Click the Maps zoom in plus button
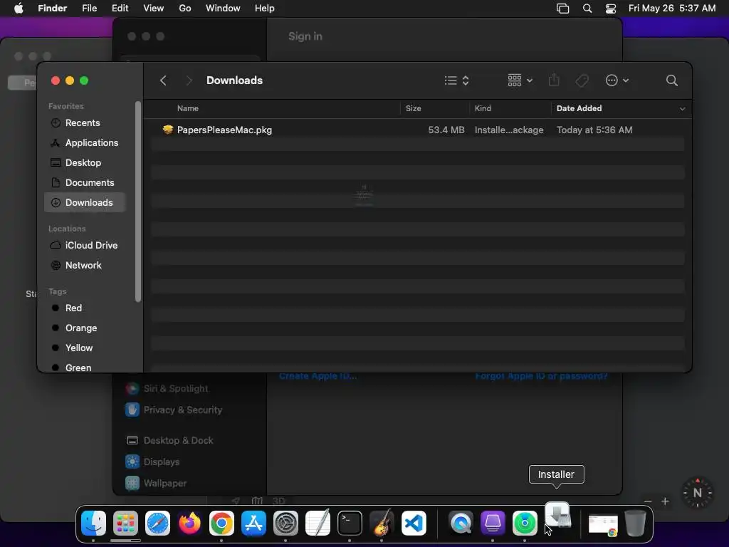This screenshot has height=547, width=729. [666, 501]
